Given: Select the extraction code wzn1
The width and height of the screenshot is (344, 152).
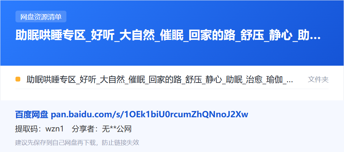Looking at the screenshot, I should coord(54,129).
